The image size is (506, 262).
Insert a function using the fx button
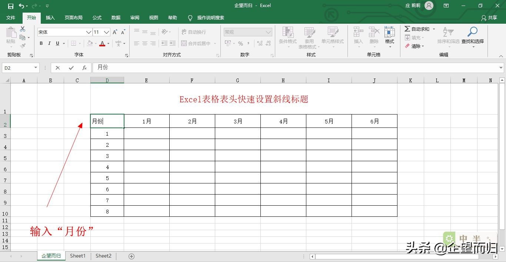[x=84, y=67]
